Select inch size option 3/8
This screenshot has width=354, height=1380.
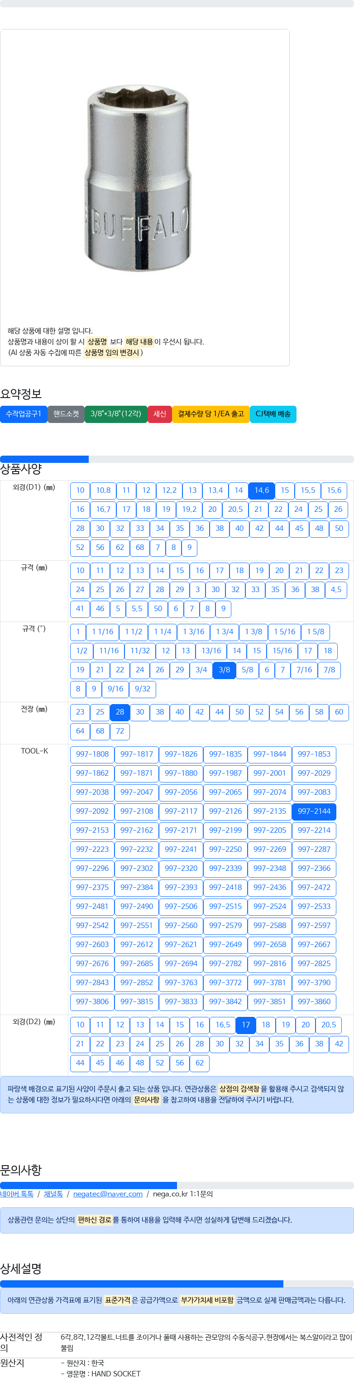point(224,670)
